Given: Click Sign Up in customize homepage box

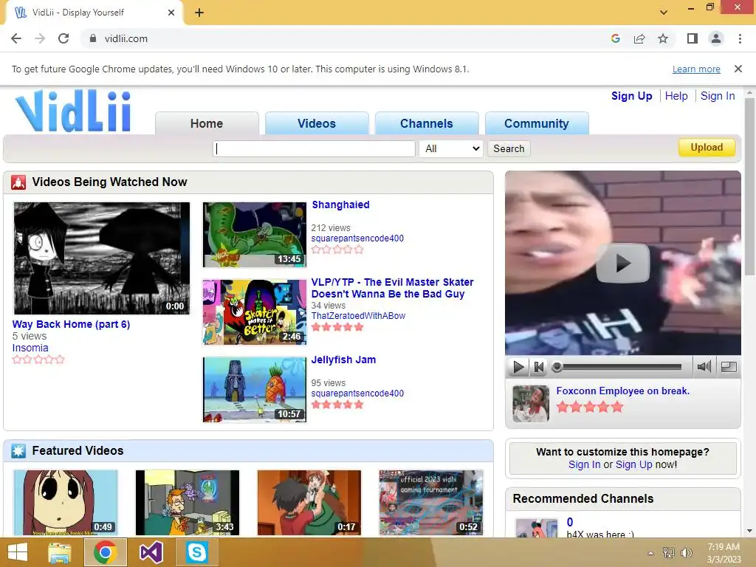Looking at the screenshot, I should coord(633,465).
